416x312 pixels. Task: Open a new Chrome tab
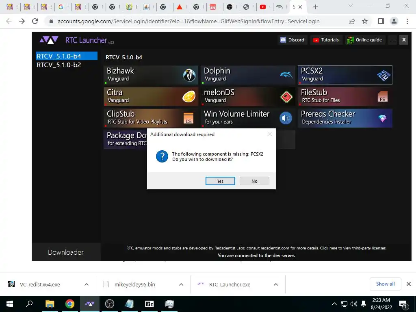[315, 7]
